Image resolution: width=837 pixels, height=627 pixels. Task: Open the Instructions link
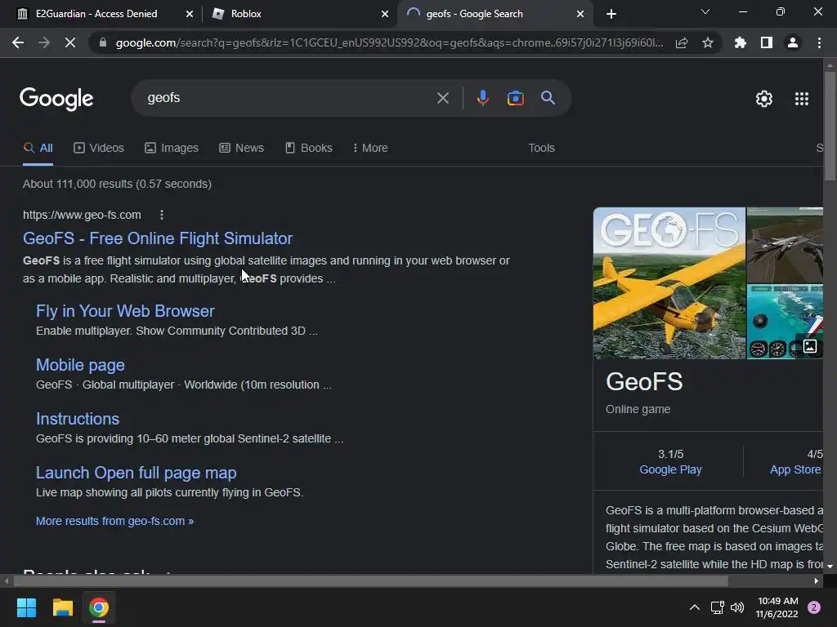coord(78,419)
